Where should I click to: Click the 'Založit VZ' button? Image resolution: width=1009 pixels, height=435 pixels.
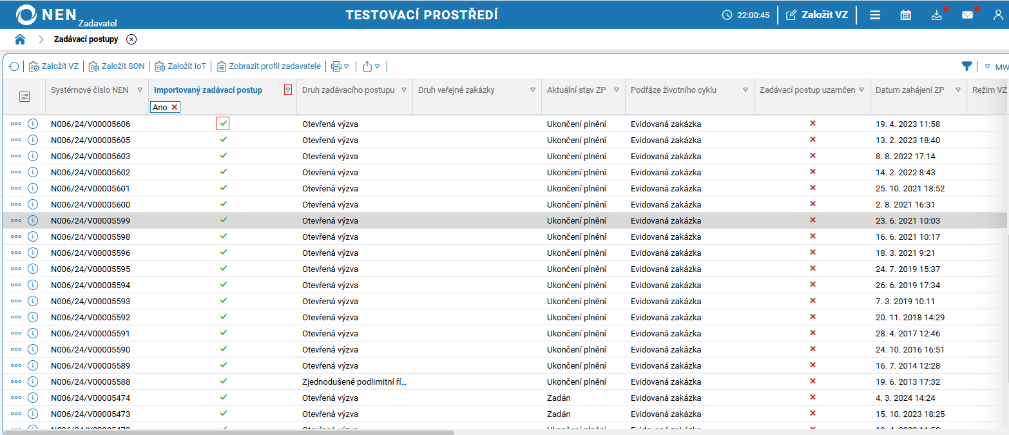click(817, 14)
